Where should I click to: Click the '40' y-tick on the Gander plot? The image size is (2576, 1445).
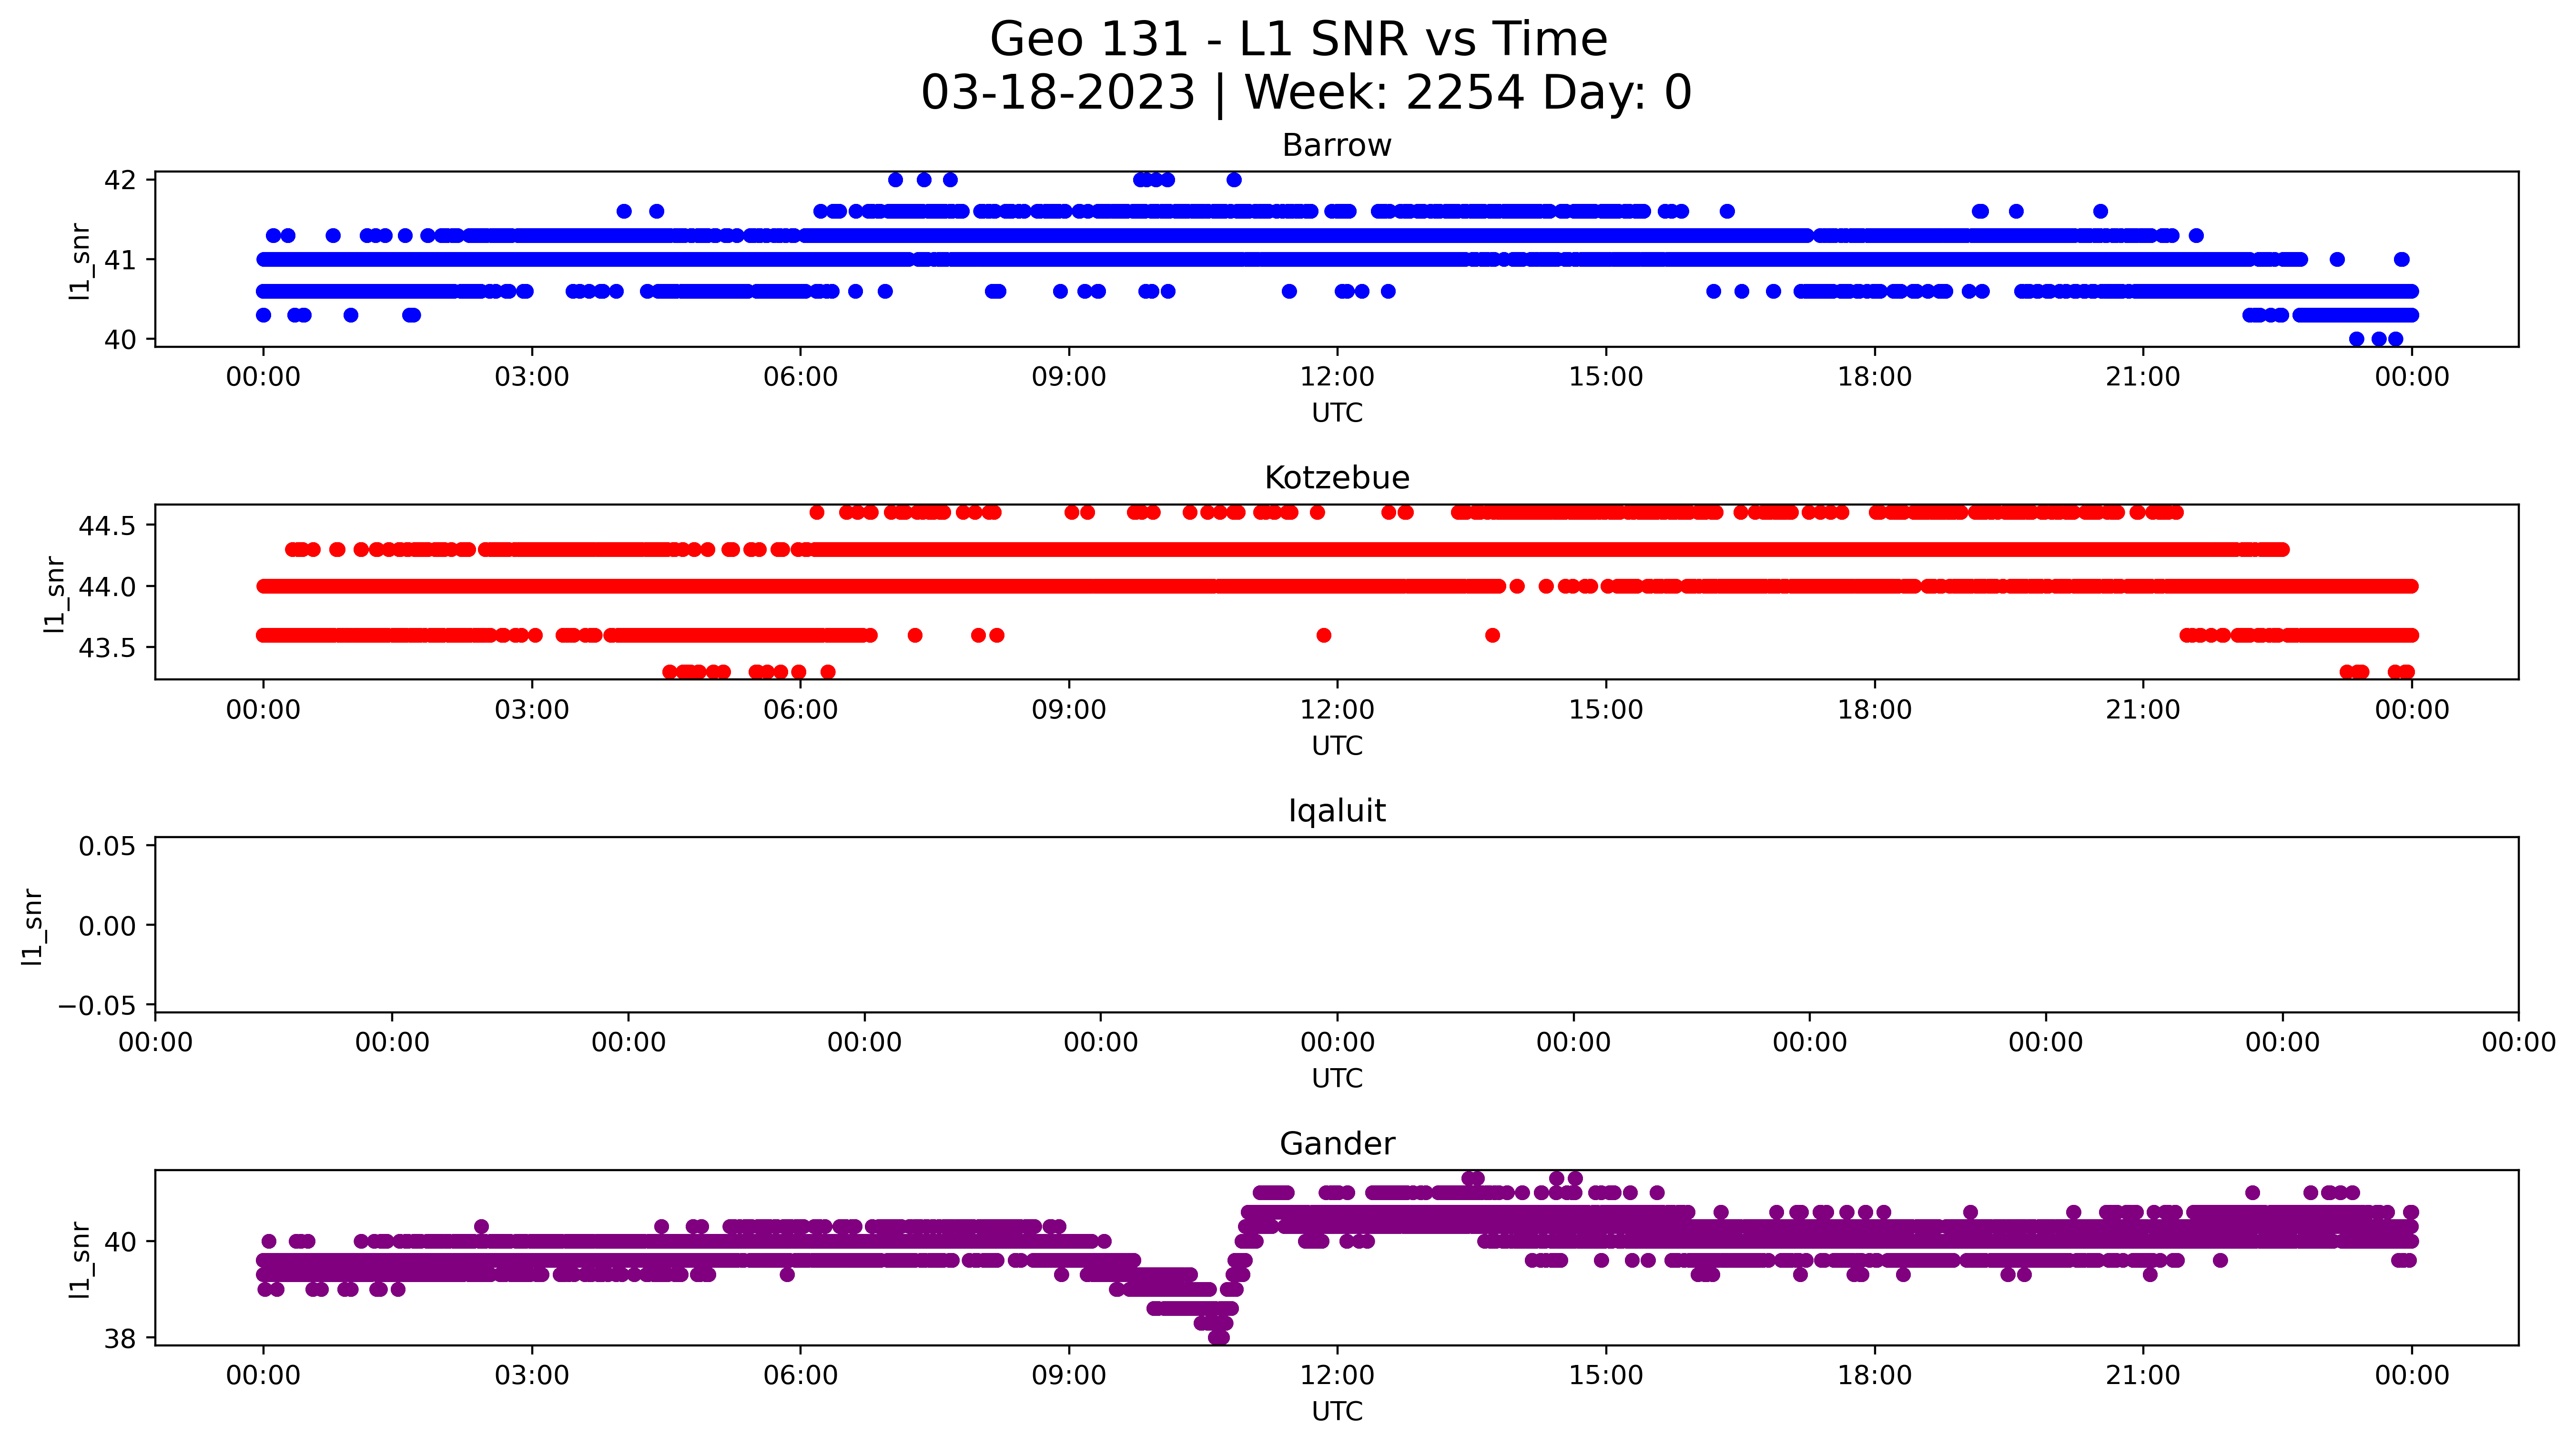(120, 1242)
